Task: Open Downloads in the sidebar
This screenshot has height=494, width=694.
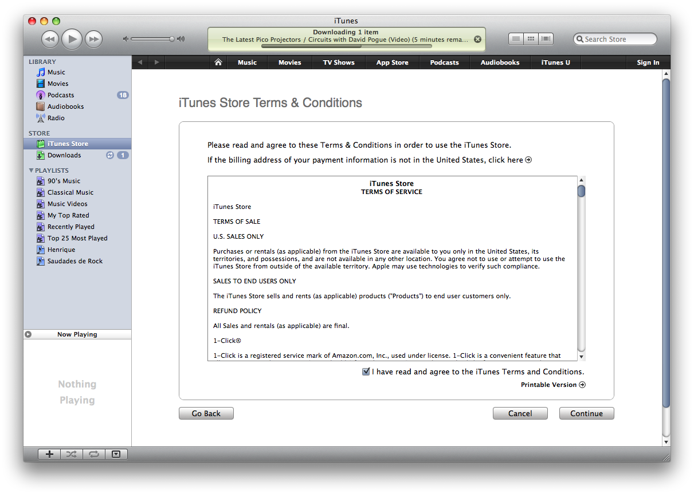Action: (x=77, y=155)
